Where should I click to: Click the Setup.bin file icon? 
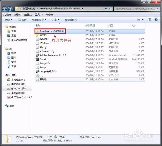(37, 63)
